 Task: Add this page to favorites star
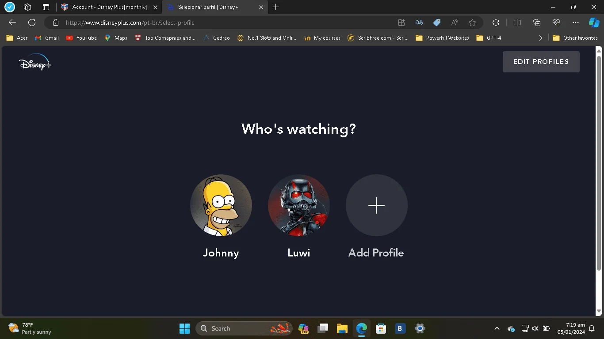tap(472, 23)
